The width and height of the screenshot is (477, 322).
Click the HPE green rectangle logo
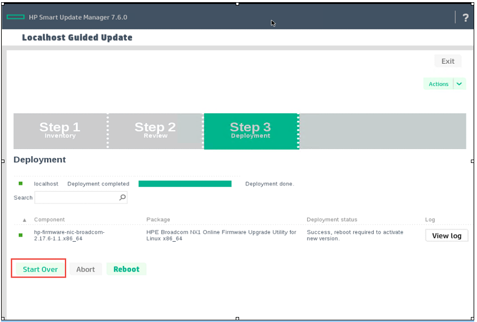pyautogui.click(x=16, y=17)
